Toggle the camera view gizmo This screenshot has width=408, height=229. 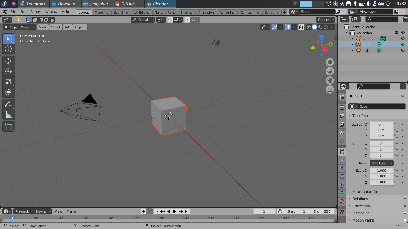coord(330,81)
